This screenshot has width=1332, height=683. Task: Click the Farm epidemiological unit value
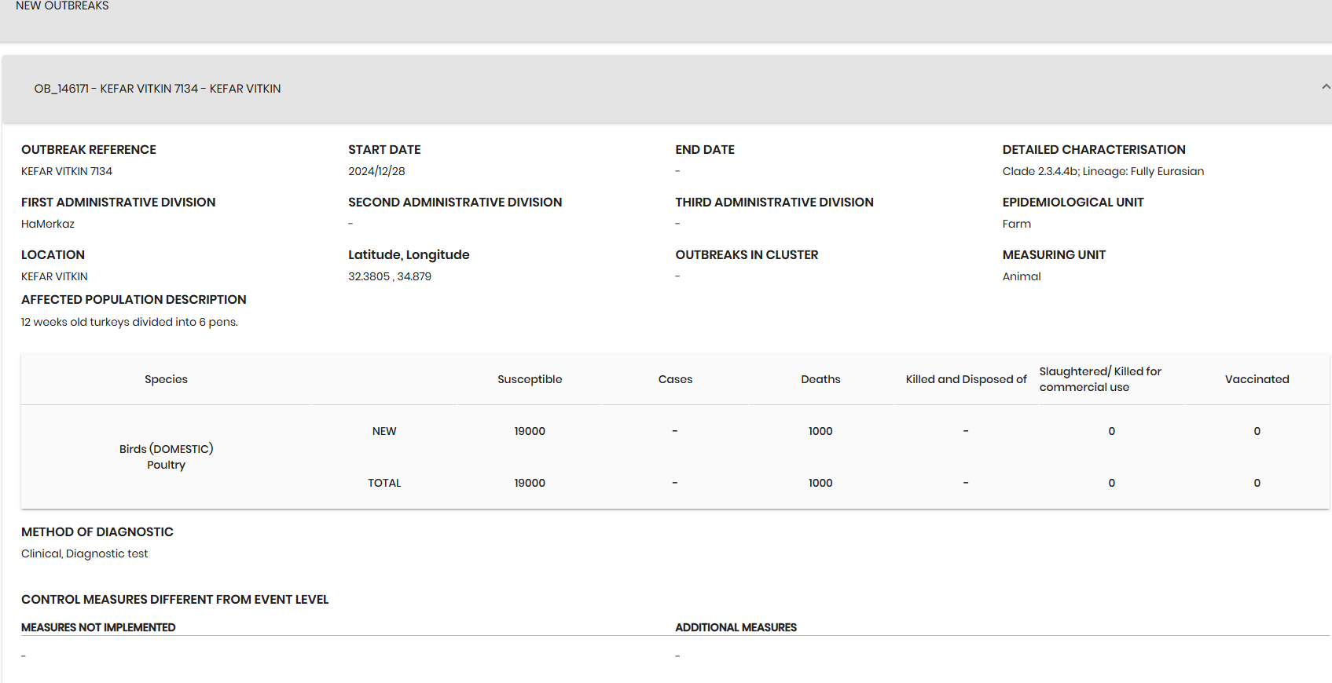1016,224
